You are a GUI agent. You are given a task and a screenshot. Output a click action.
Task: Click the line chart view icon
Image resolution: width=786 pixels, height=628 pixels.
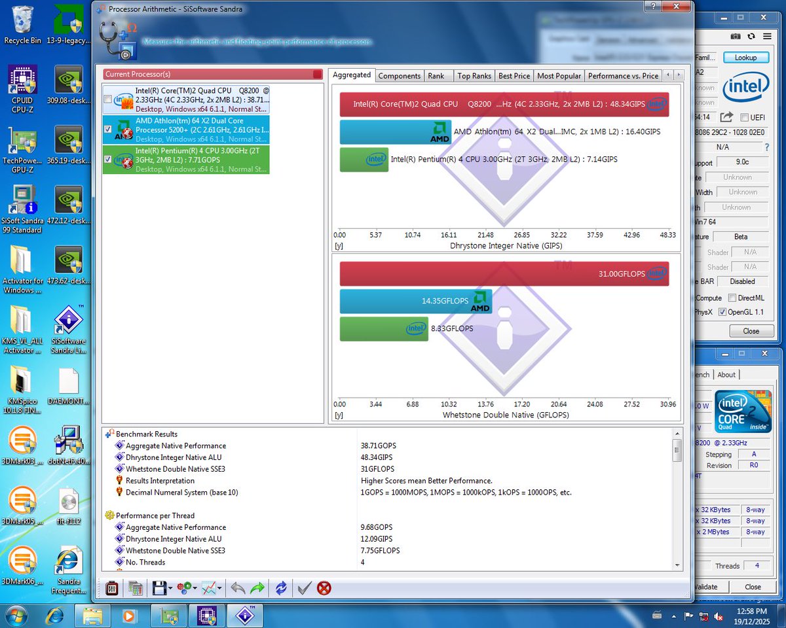pos(208,588)
